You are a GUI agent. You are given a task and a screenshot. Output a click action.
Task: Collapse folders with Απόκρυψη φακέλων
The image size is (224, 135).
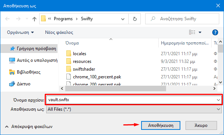click(29, 127)
